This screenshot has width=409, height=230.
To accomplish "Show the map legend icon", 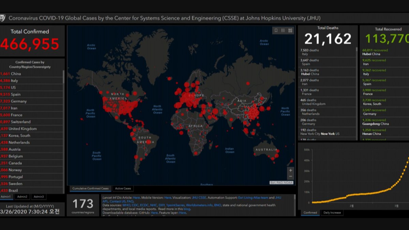I will point(283,31).
